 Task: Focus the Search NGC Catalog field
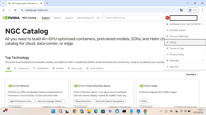[132, 18]
